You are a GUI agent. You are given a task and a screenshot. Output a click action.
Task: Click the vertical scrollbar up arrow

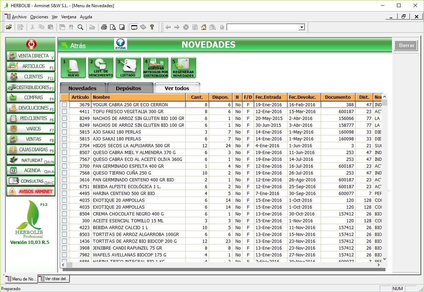pos(384,97)
